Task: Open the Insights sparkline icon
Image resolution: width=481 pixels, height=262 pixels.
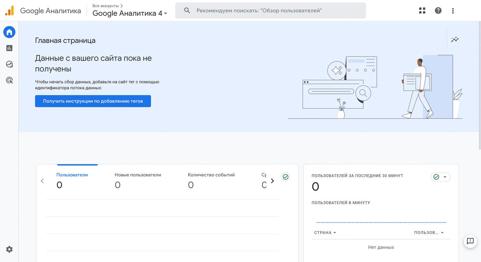Action: pos(455,40)
